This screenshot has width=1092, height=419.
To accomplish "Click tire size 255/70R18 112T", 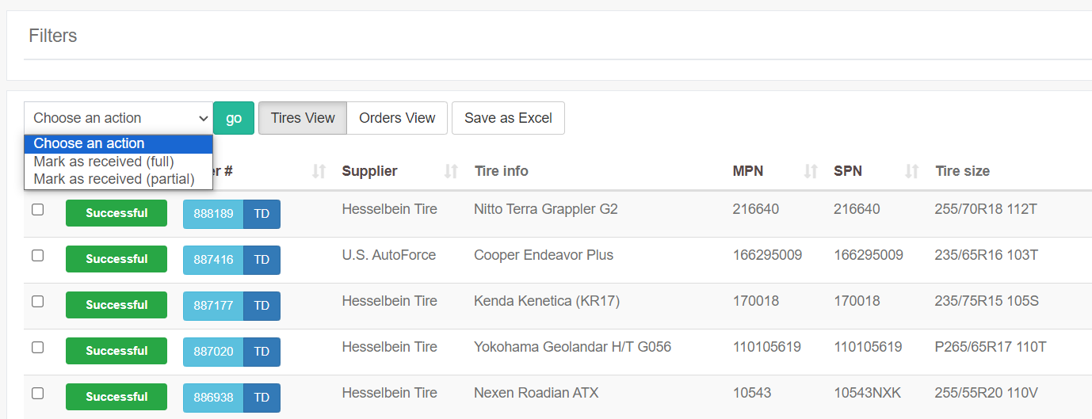I will (x=987, y=209).
